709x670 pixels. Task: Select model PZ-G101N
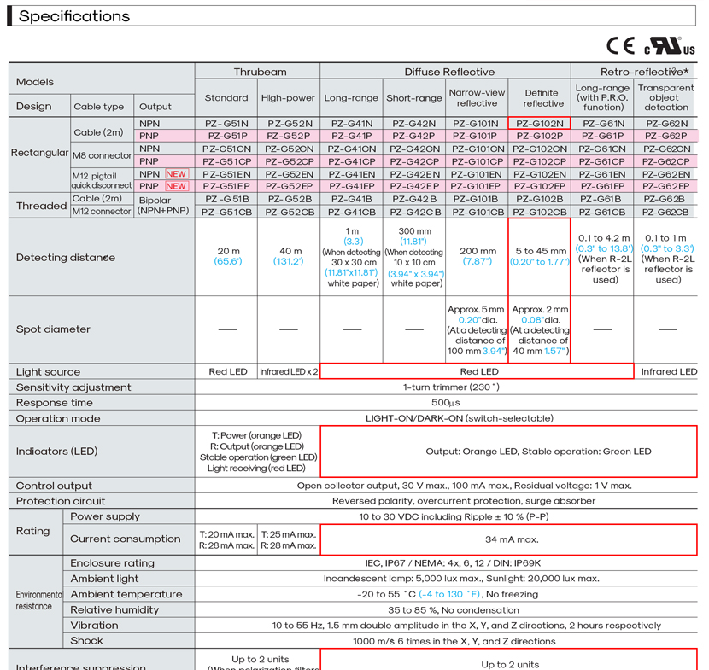point(476,124)
